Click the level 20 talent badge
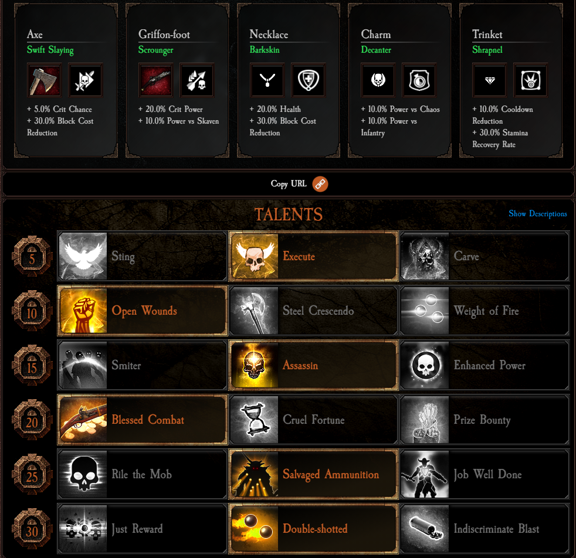The height and width of the screenshot is (558, 576). click(32, 420)
